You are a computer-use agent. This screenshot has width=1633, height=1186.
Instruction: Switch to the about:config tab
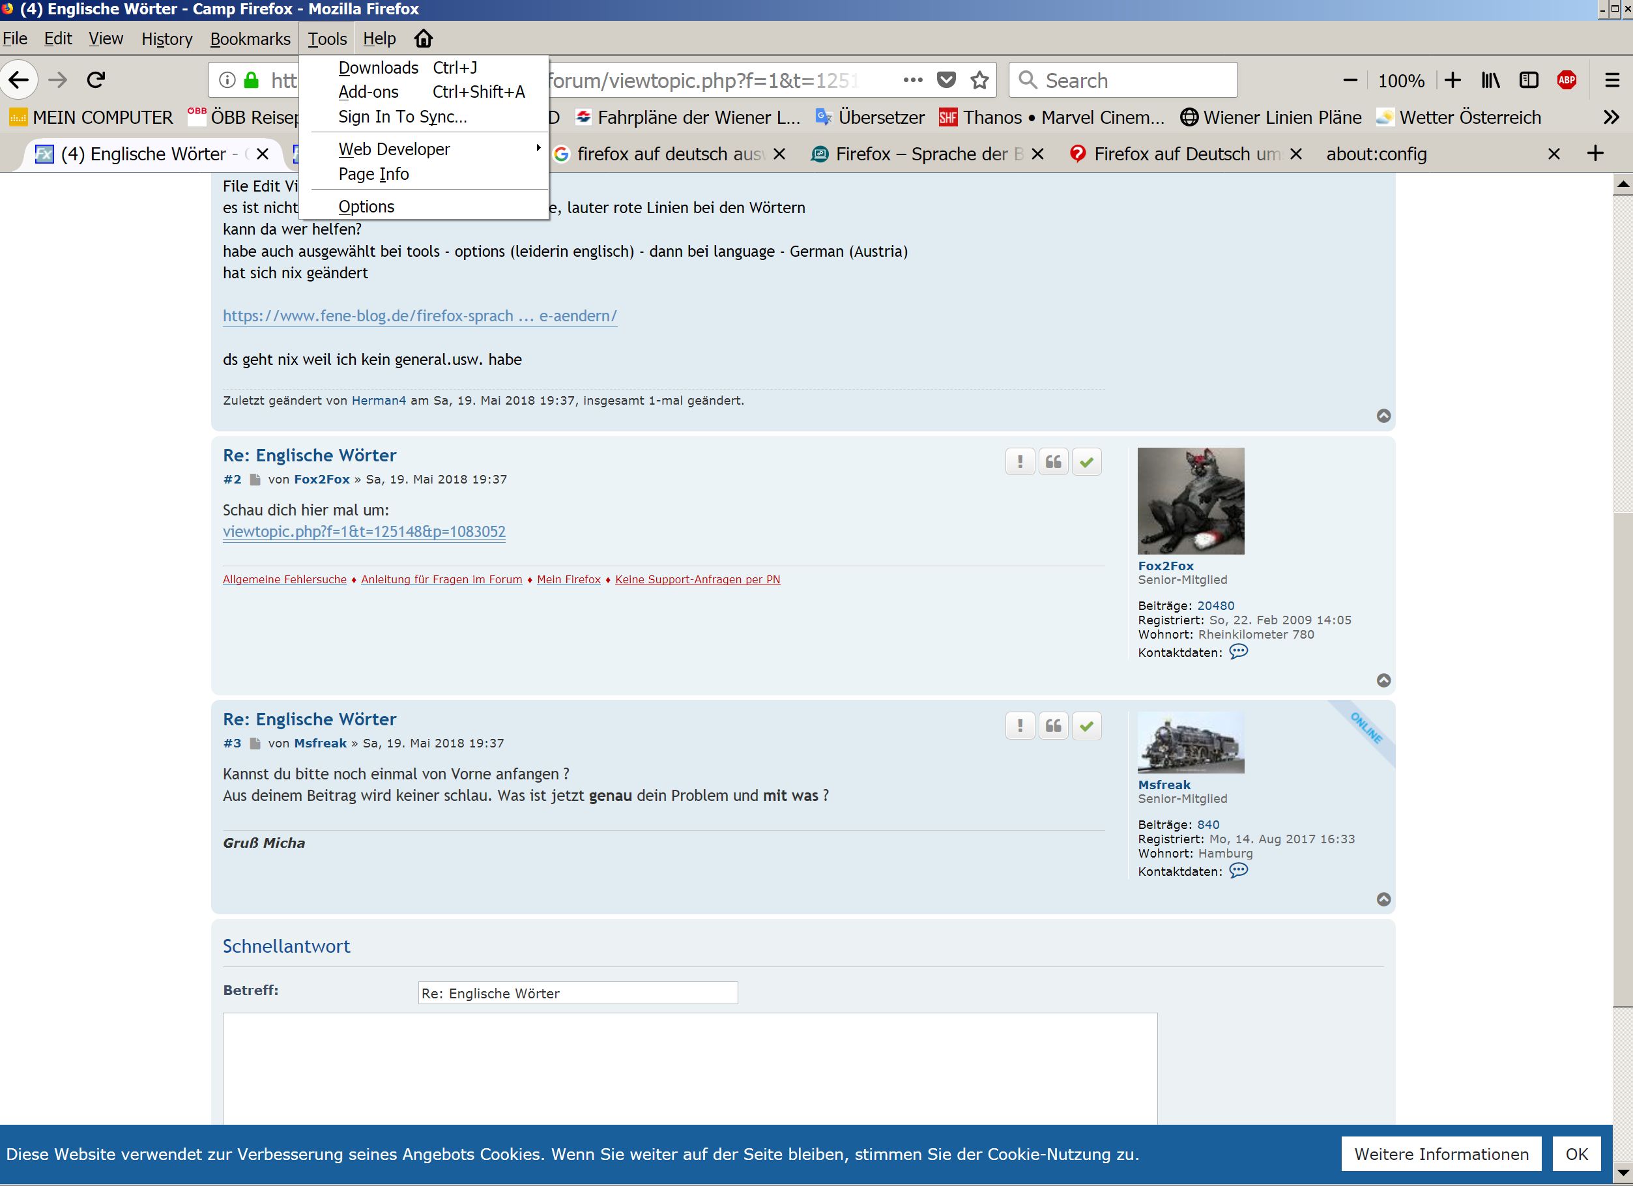(1375, 154)
